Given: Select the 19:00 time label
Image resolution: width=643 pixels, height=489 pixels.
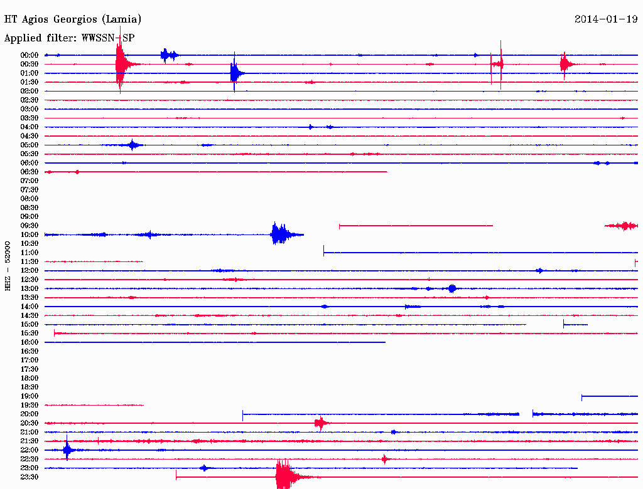Looking at the screenshot, I should [29, 396].
